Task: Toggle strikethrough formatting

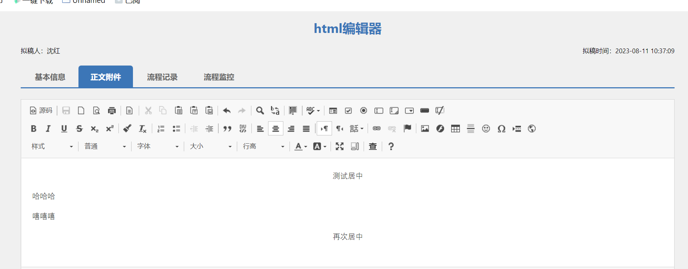Action: tap(79, 129)
